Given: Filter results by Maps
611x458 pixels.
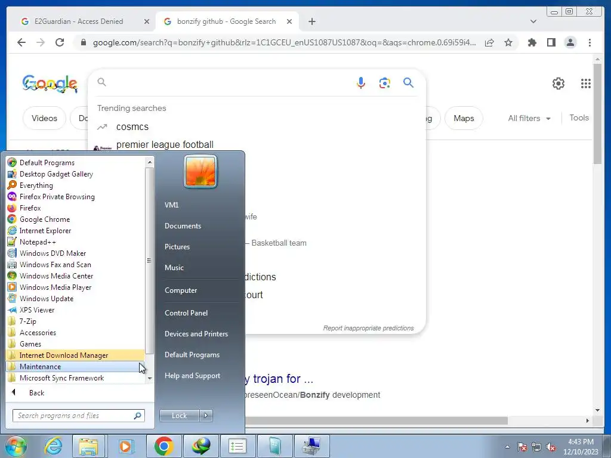Looking at the screenshot, I should tap(464, 118).
